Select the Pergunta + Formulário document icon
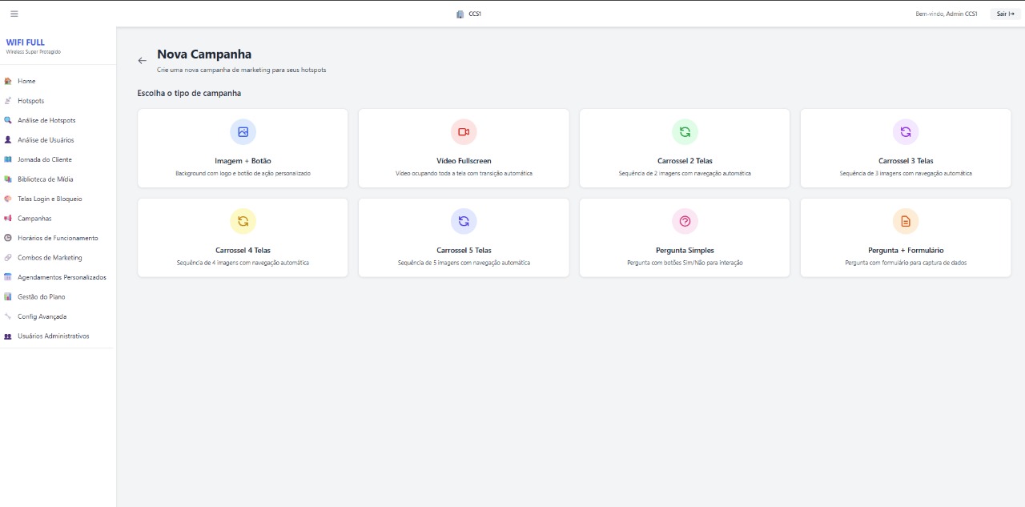 (x=906, y=221)
